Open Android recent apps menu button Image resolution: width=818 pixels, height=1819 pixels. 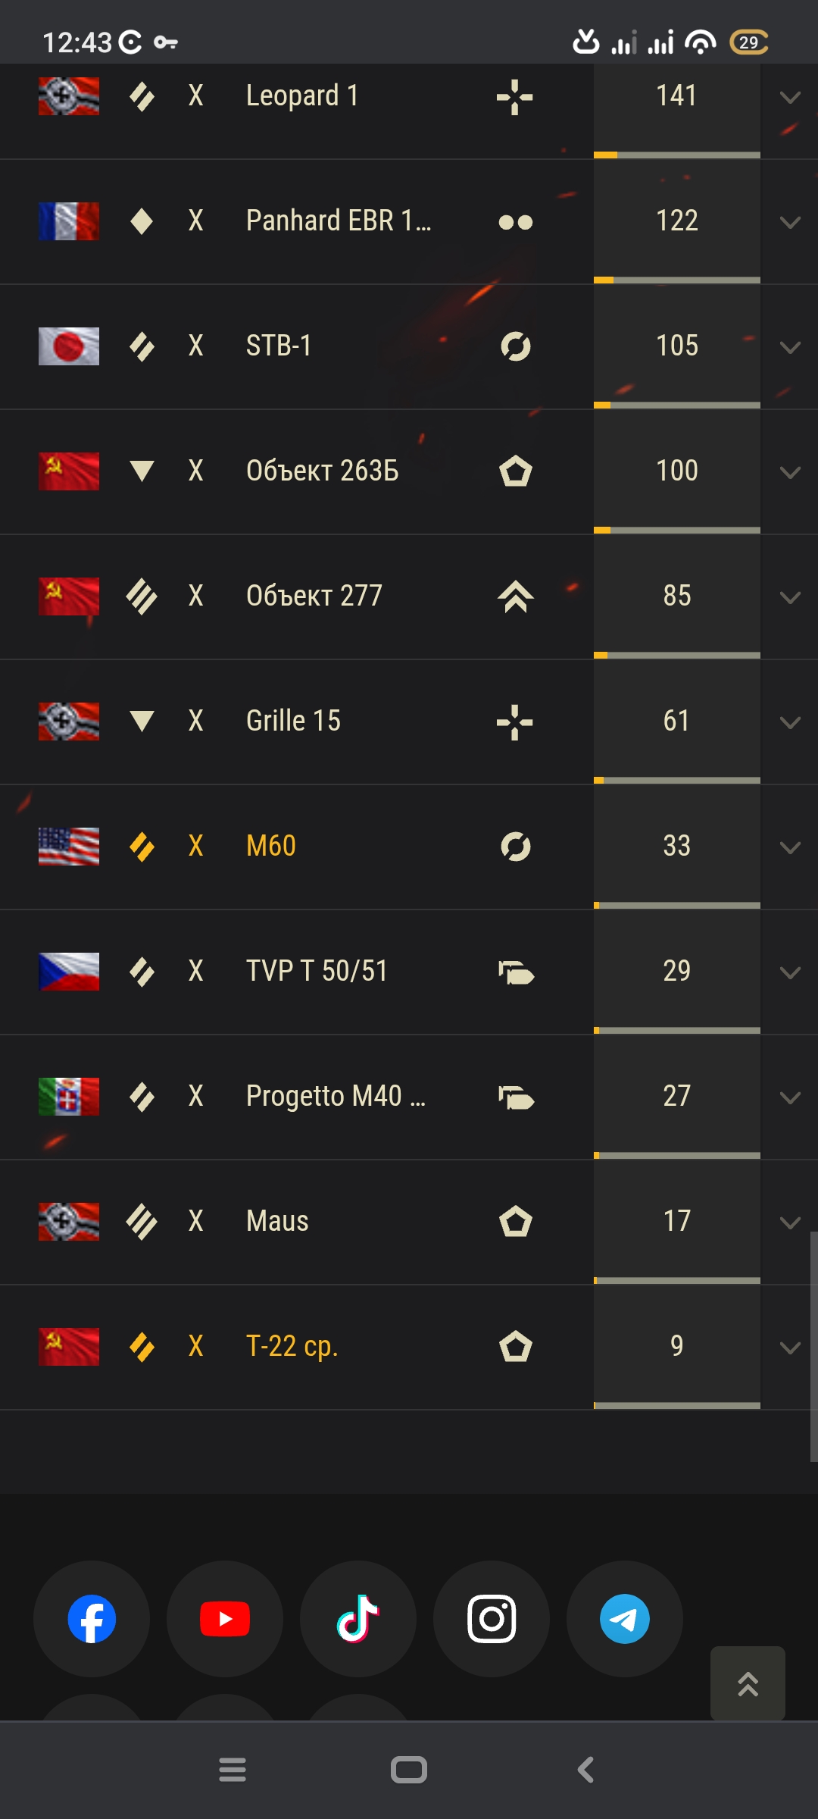[x=232, y=1770]
